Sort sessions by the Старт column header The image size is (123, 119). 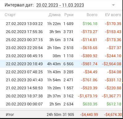click(x=10, y=15)
